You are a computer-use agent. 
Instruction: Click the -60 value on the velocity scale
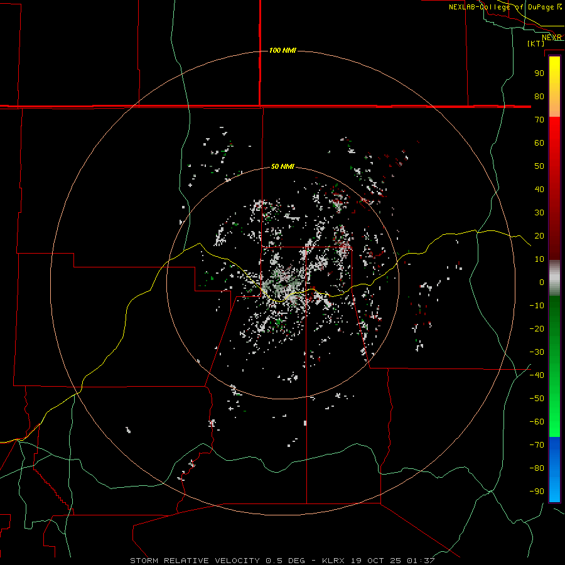point(537,422)
